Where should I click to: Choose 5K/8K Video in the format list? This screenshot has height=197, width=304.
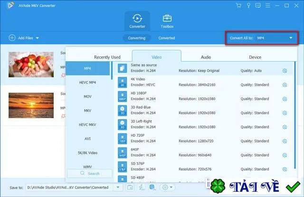coord(87,153)
